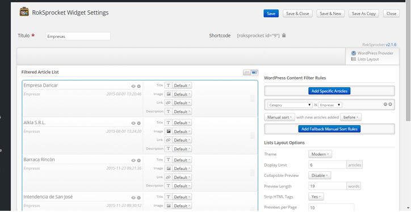Click Link icon for Barraca Rincón
The width and height of the screenshot is (411, 212).
[x=168, y=177]
